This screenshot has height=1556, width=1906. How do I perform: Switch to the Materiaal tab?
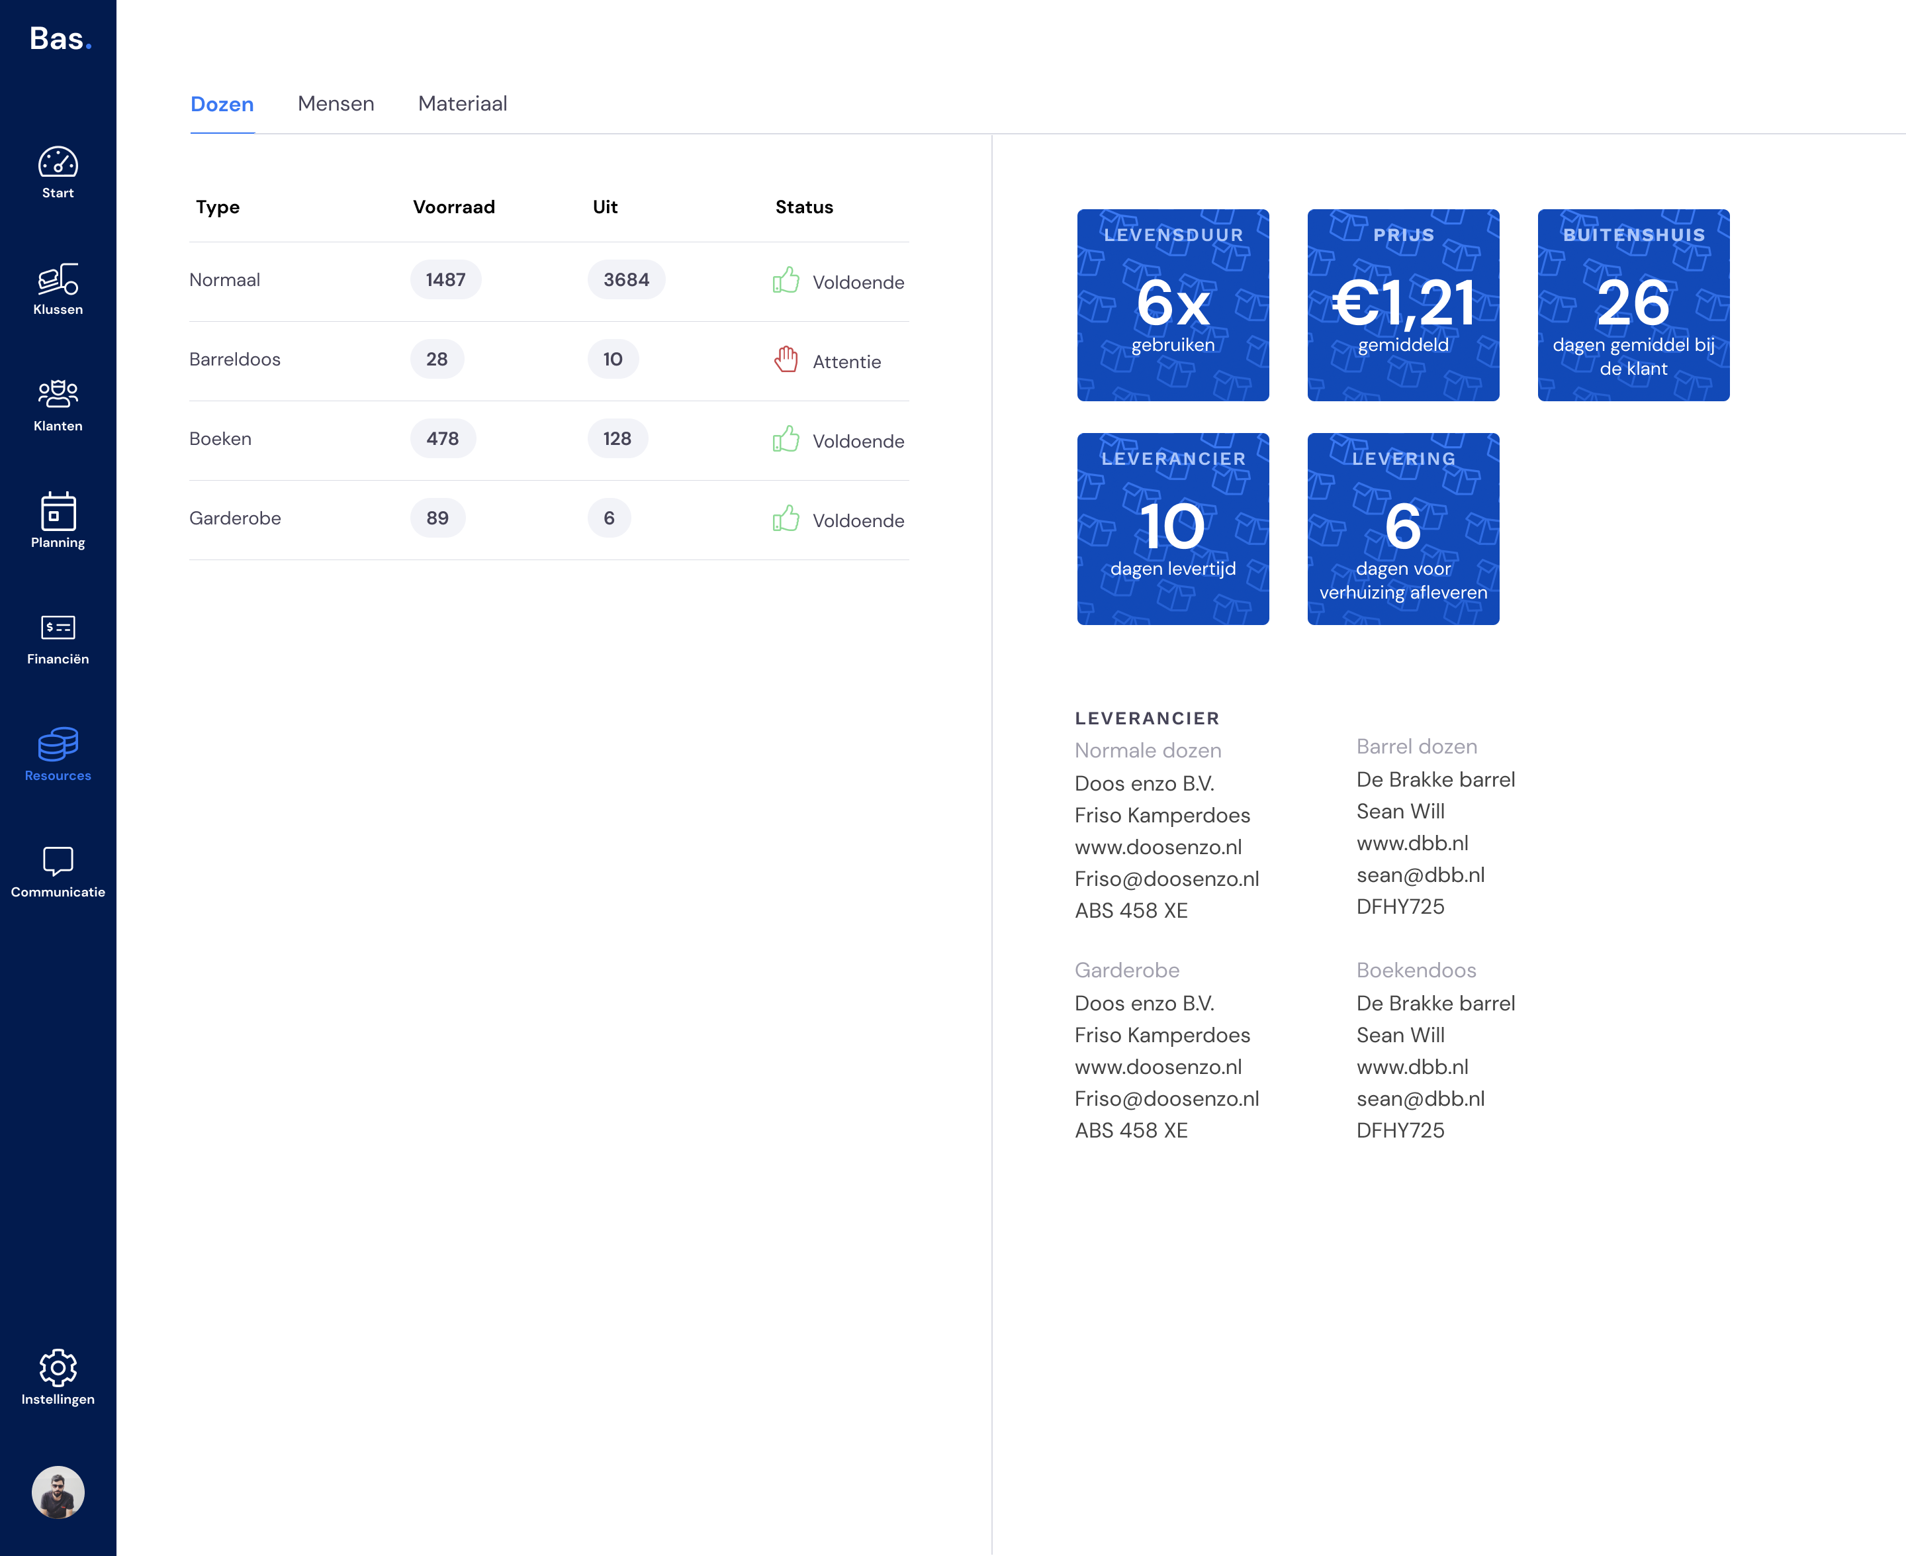pos(462,104)
